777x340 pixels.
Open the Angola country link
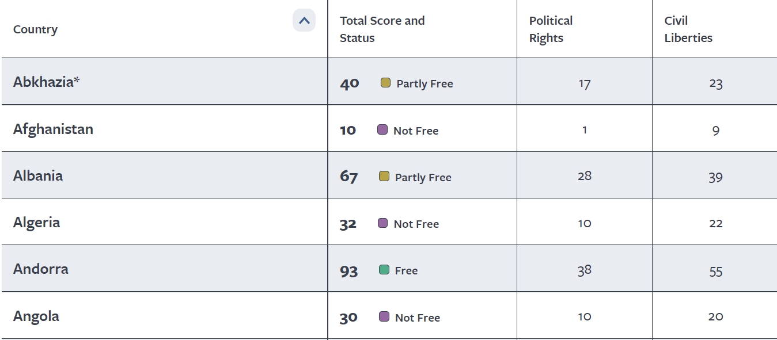36,316
